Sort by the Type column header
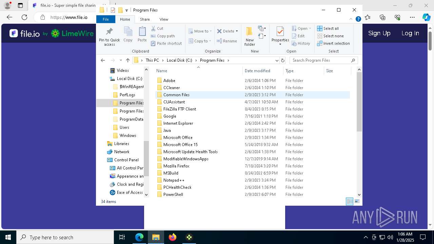This screenshot has height=244, width=434. pyautogui.click(x=303, y=71)
